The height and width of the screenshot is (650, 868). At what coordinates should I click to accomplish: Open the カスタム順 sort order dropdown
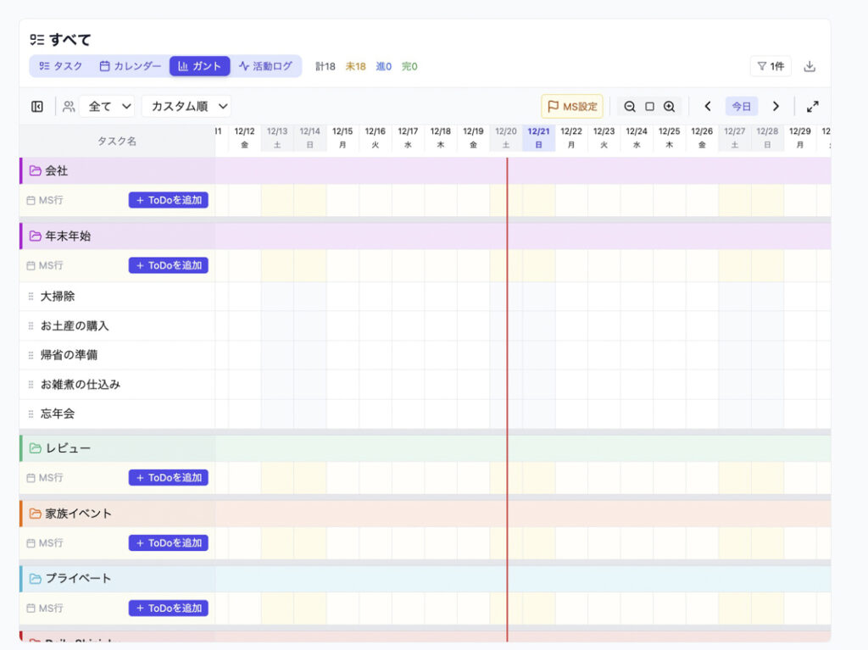click(186, 107)
